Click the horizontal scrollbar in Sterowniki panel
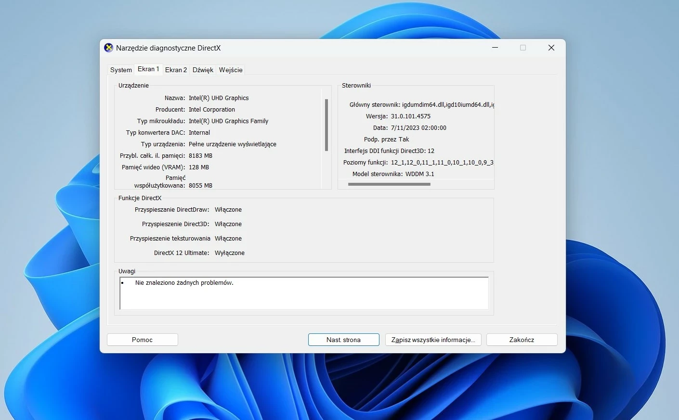679x420 pixels. pyautogui.click(x=389, y=184)
